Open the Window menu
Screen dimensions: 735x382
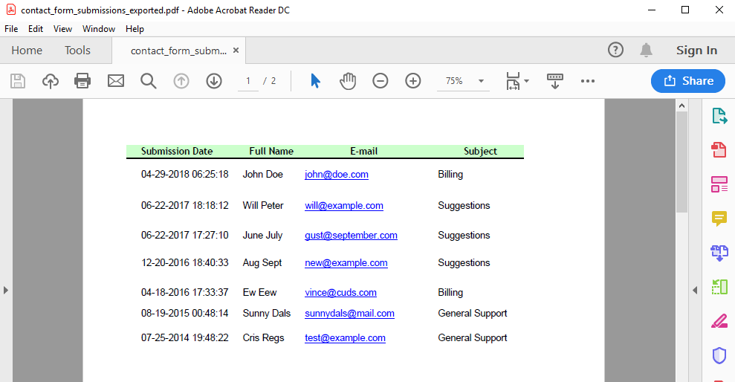[x=99, y=29]
